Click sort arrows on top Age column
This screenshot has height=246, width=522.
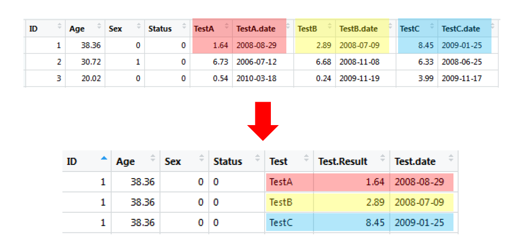pyautogui.click(x=99, y=27)
